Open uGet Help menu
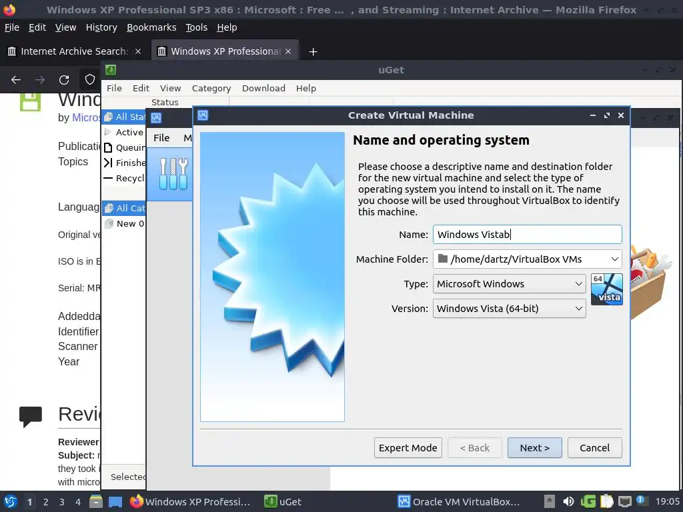 click(305, 89)
